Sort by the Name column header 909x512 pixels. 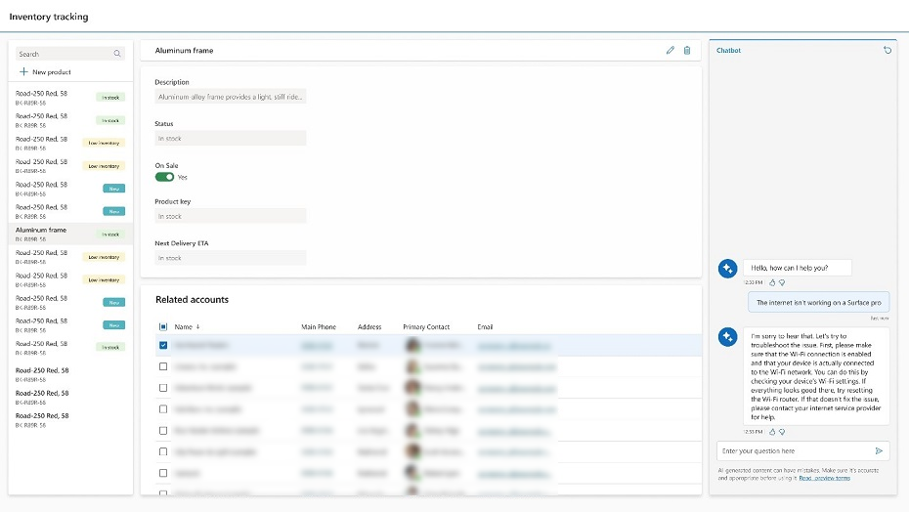(x=183, y=327)
